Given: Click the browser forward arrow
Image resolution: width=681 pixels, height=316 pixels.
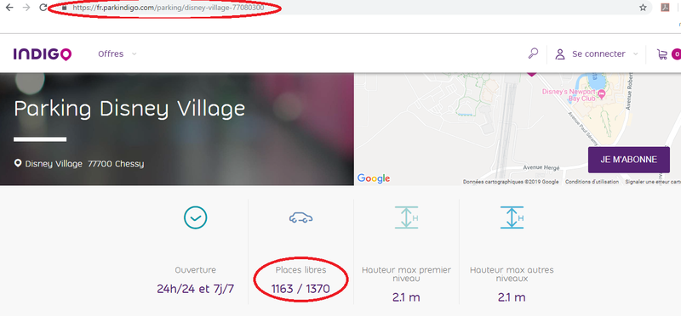Looking at the screenshot, I should click(x=26, y=8).
